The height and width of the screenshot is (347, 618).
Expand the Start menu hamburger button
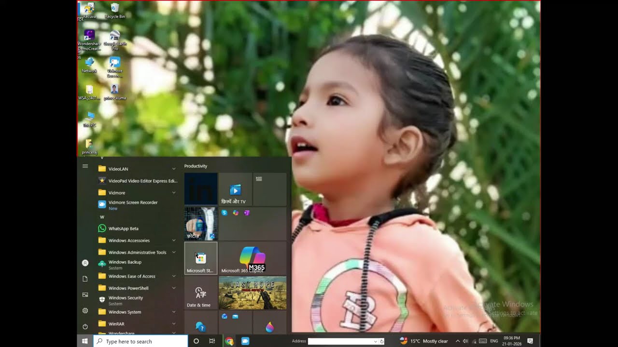(x=85, y=166)
